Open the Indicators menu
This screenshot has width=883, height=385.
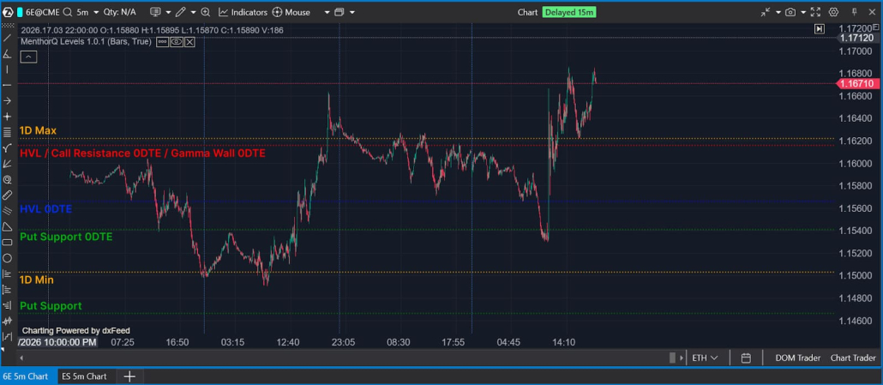(x=243, y=12)
